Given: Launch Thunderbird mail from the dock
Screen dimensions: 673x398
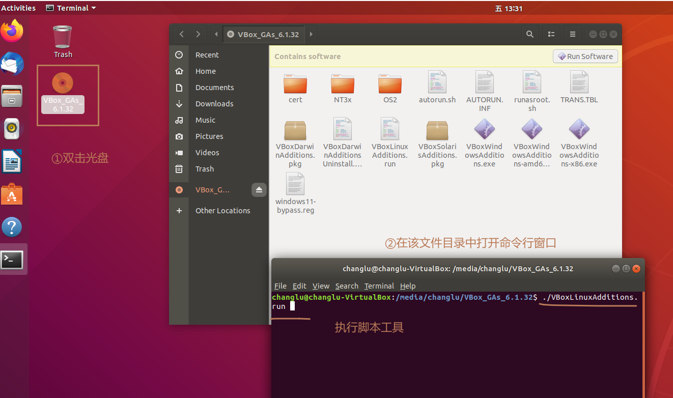Looking at the screenshot, I should (x=12, y=63).
